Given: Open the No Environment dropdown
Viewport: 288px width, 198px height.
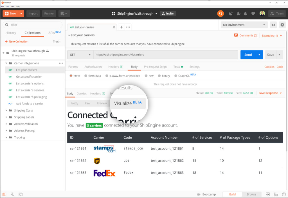Looking at the screenshot, I should 244,25.
